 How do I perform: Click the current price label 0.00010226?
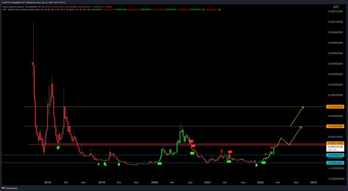(335, 147)
